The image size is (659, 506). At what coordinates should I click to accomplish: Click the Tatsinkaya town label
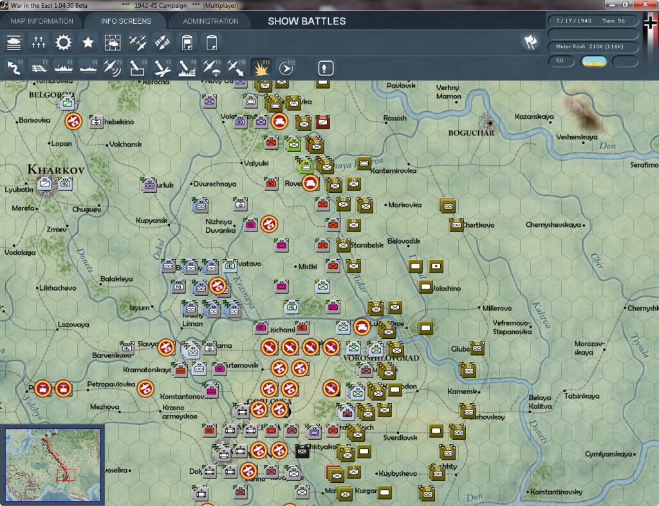(582, 396)
